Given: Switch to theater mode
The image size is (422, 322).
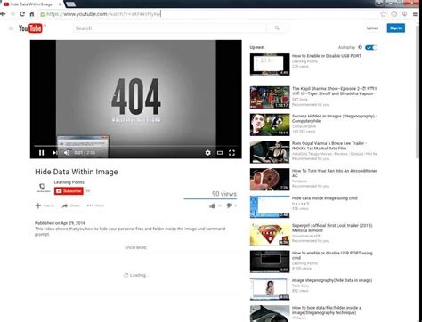Looking at the screenshot, I should click(220, 153).
